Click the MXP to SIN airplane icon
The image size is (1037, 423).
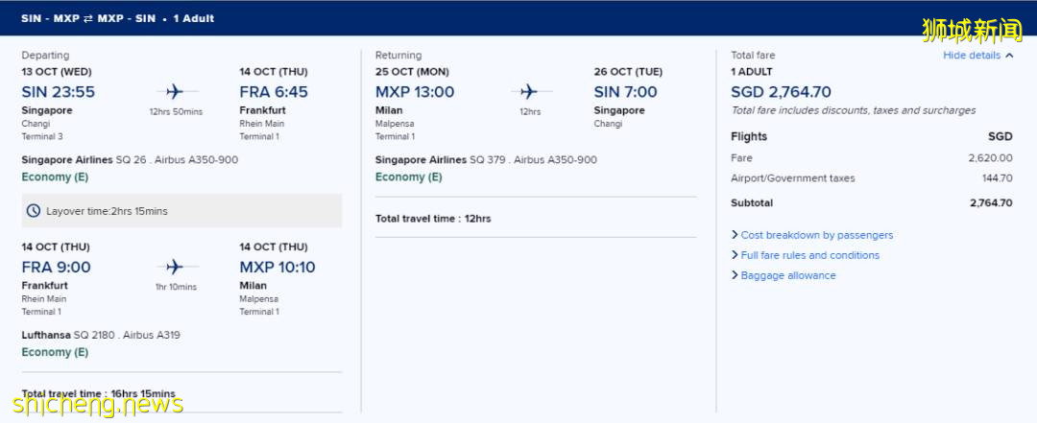tap(529, 92)
